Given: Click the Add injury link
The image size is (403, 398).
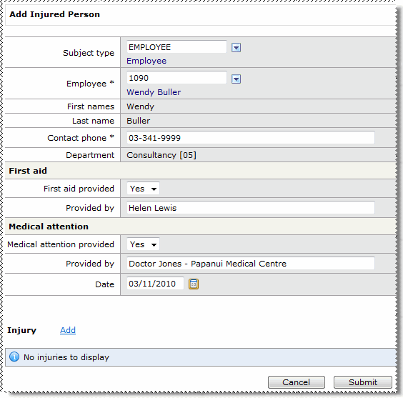Looking at the screenshot, I should [x=68, y=330].
